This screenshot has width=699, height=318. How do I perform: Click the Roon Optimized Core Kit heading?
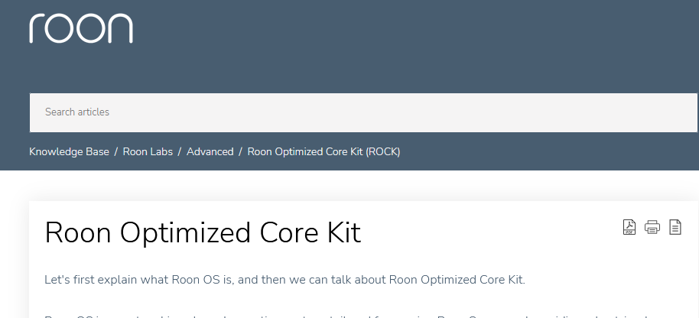tap(203, 232)
